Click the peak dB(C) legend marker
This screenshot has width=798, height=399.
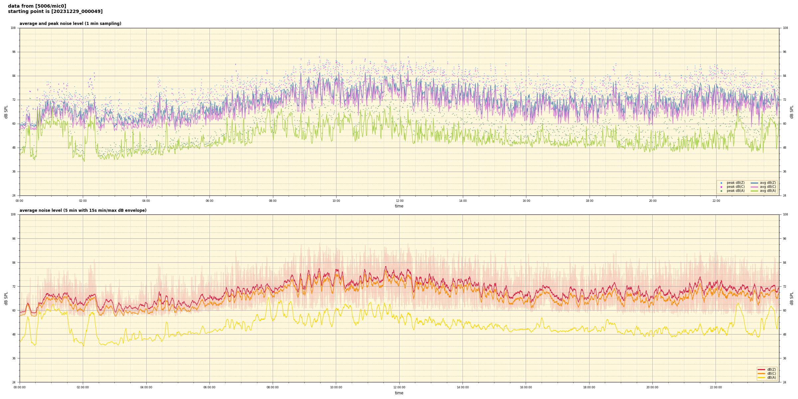(x=721, y=187)
